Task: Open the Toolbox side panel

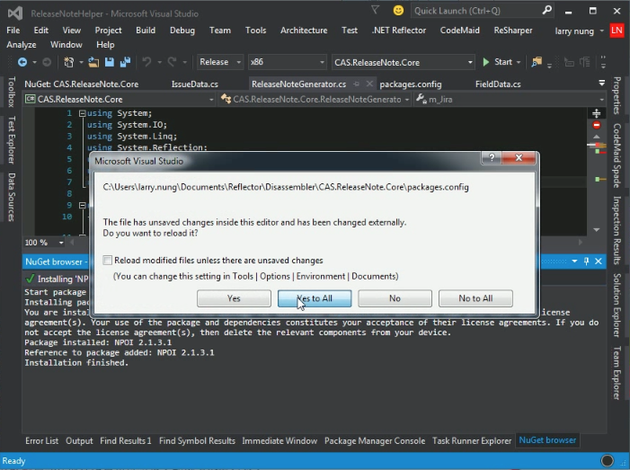Action: [x=12, y=92]
